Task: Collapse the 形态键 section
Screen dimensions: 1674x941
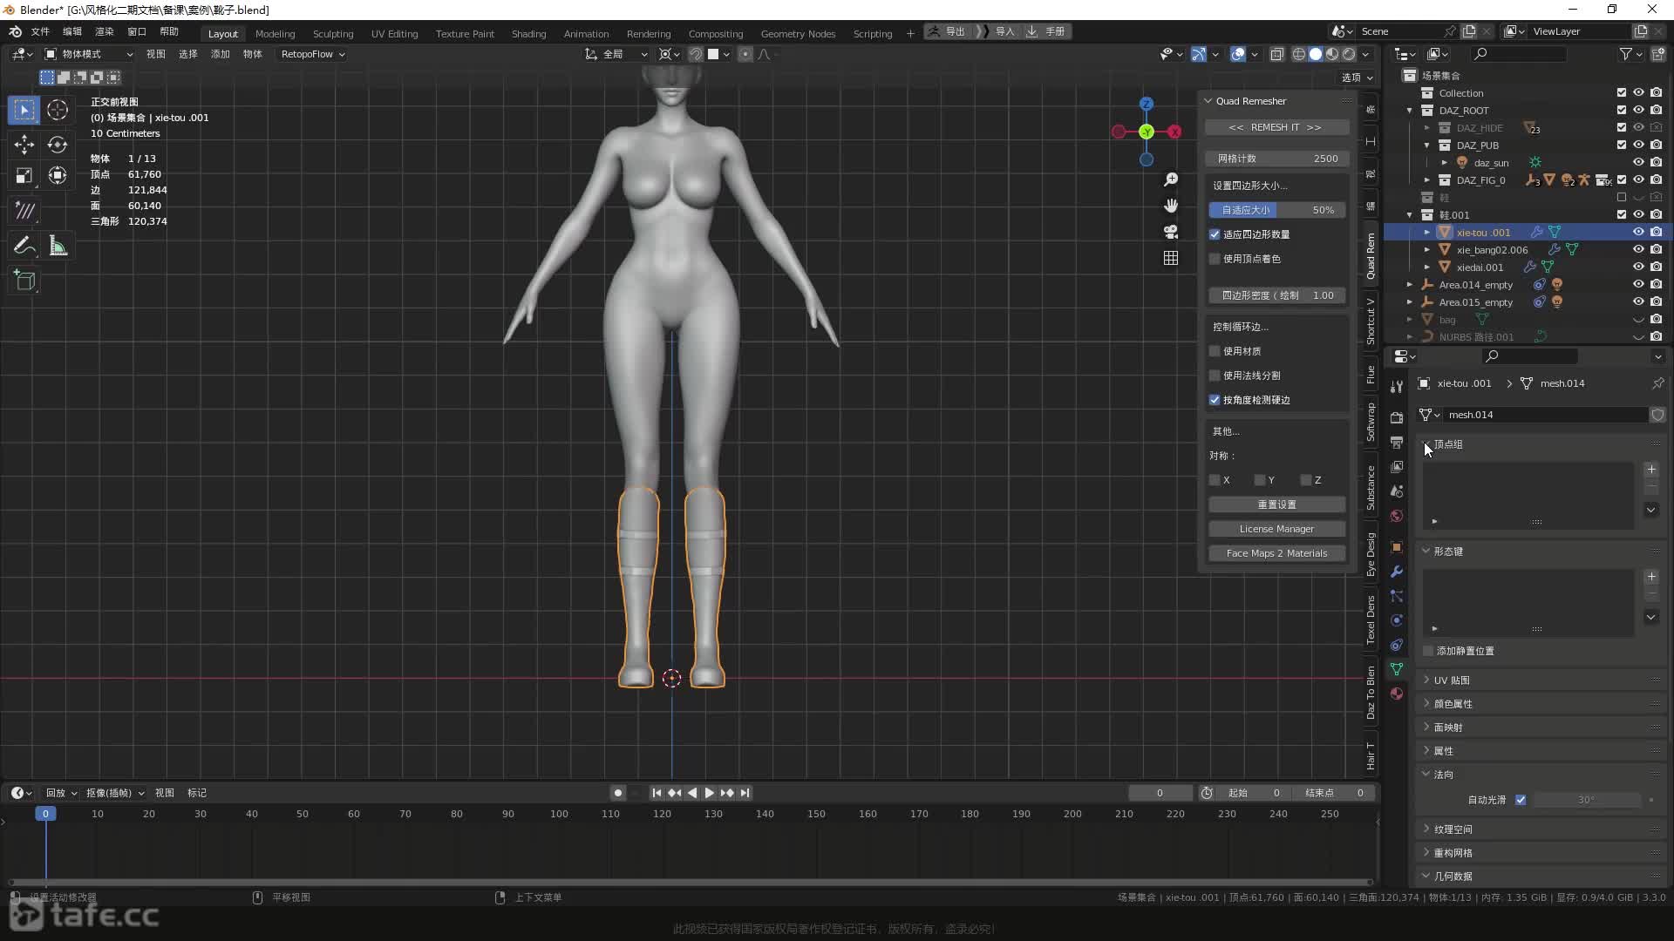Action: (1426, 552)
